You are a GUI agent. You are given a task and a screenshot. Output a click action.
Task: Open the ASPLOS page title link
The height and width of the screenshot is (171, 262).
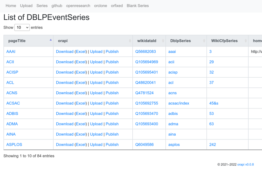14,144
